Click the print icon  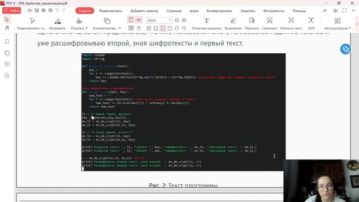[50, 11]
